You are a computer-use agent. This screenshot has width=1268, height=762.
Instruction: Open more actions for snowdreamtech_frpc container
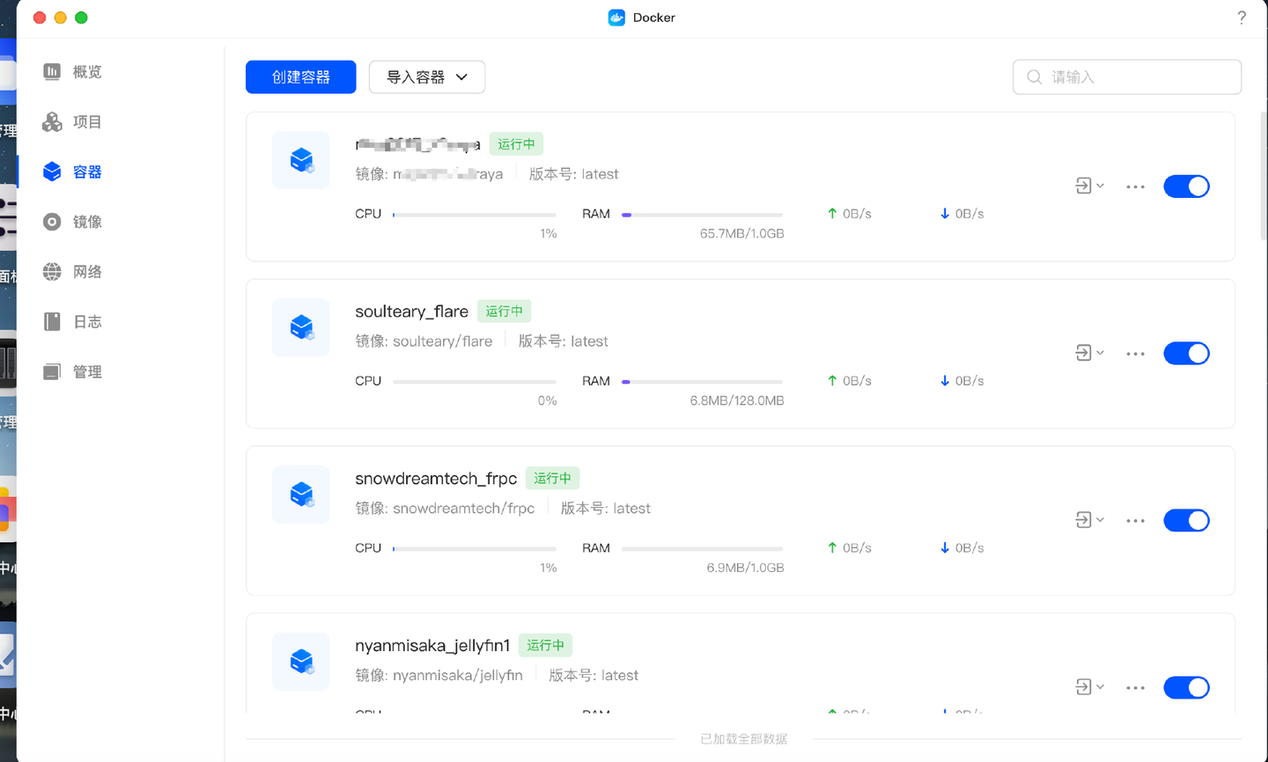pos(1134,520)
